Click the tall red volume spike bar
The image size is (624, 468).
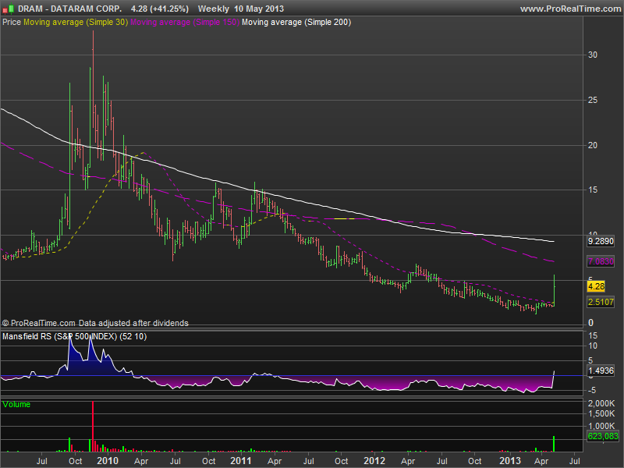[x=93, y=426]
